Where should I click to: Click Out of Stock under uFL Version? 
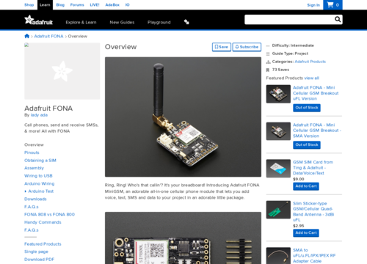click(x=307, y=108)
